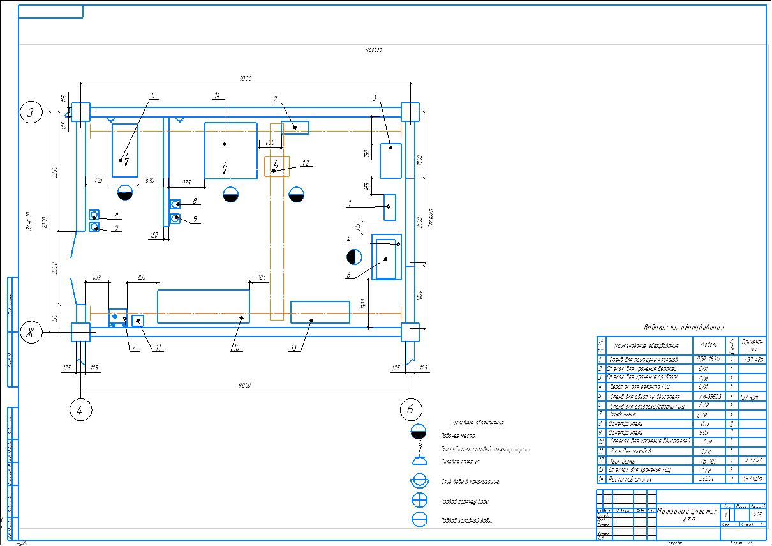Click the 'Слив воды в канализацию' legend symbol
772x546 pixels.
(419, 481)
